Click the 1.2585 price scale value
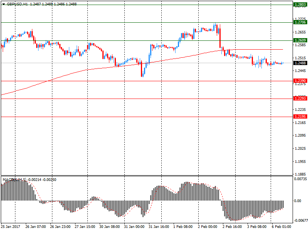The height and width of the screenshot is (231, 308). pyautogui.click(x=300, y=45)
